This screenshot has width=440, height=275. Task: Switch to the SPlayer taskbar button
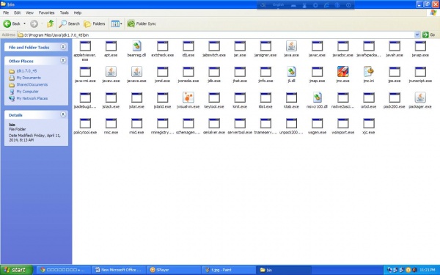coord(174,270)
